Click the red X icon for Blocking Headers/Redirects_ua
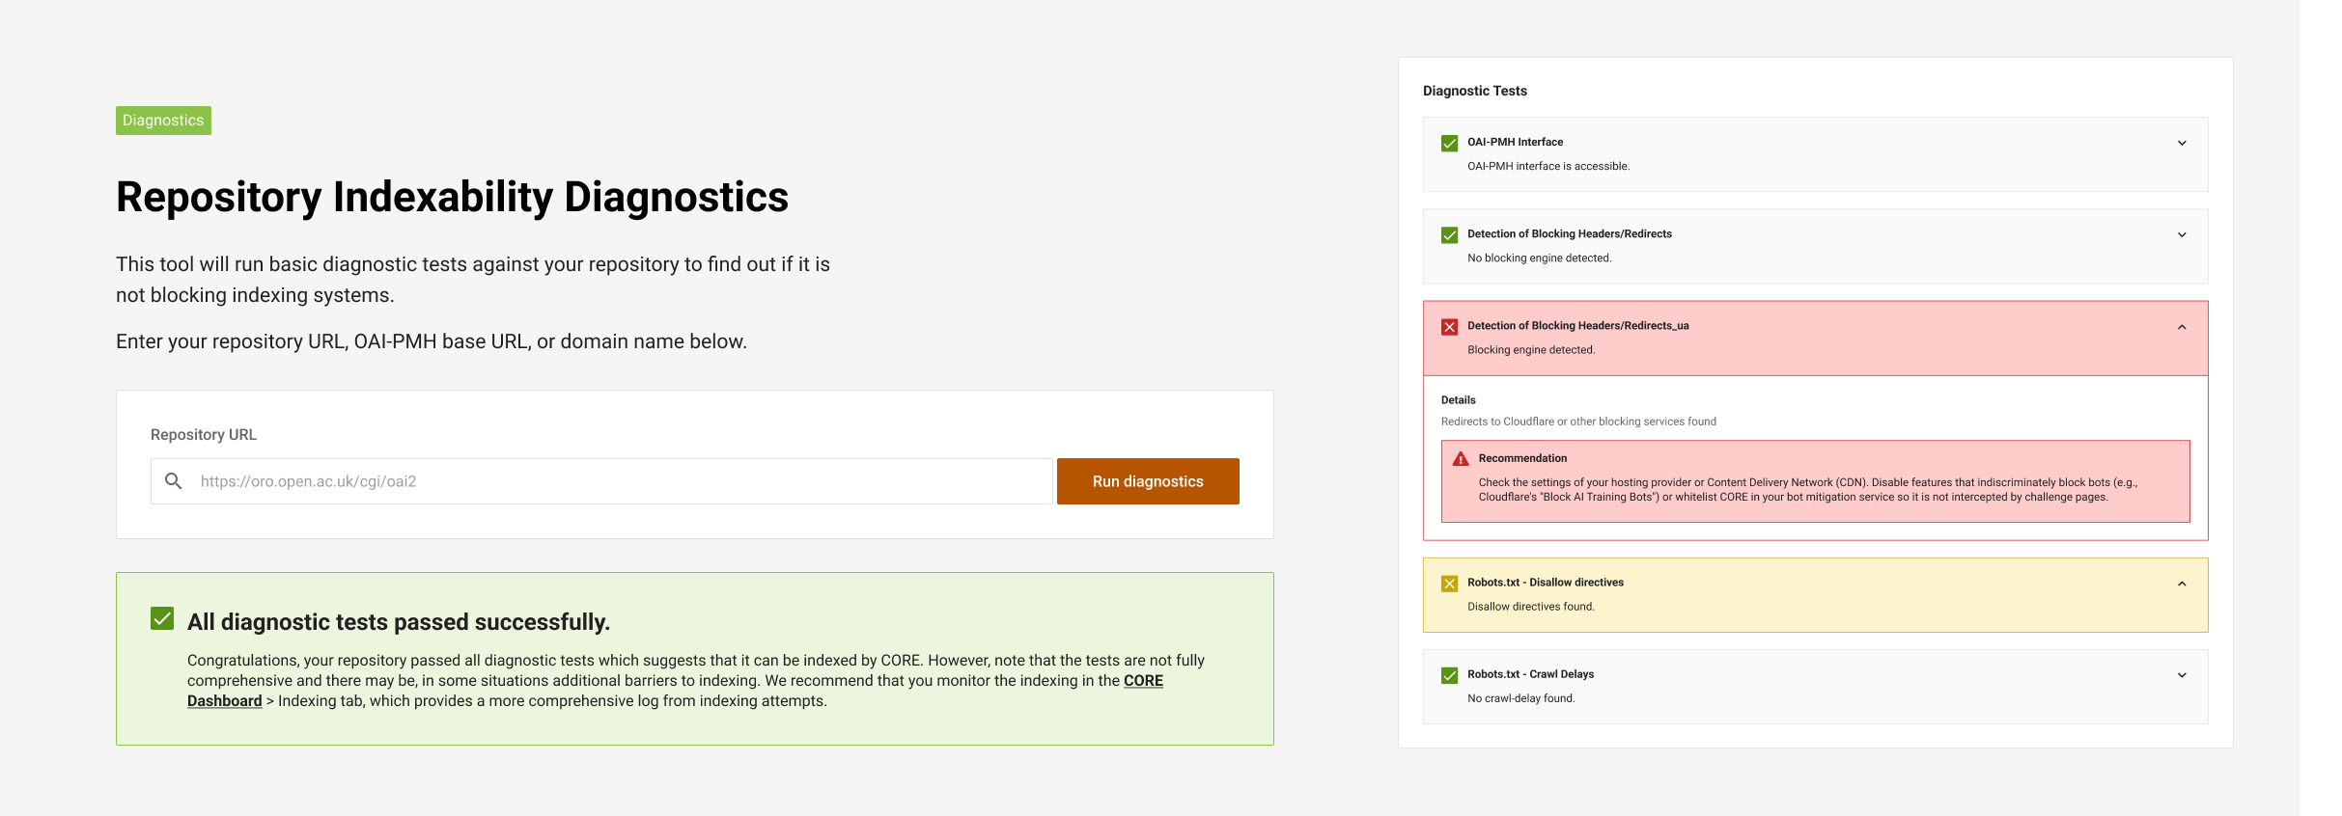Viewport: 2342px width, 816px height. pos(1449,327)
